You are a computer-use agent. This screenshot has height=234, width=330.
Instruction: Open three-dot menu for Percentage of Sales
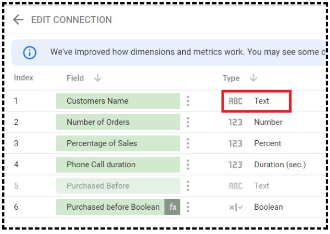[188, 143]
